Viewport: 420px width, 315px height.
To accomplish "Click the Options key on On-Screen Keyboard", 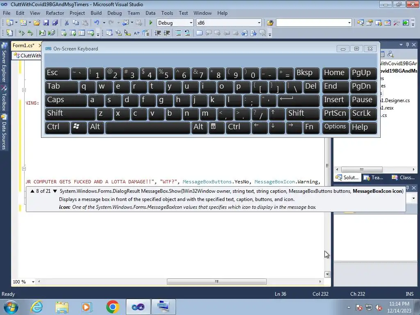I will 336,127.
